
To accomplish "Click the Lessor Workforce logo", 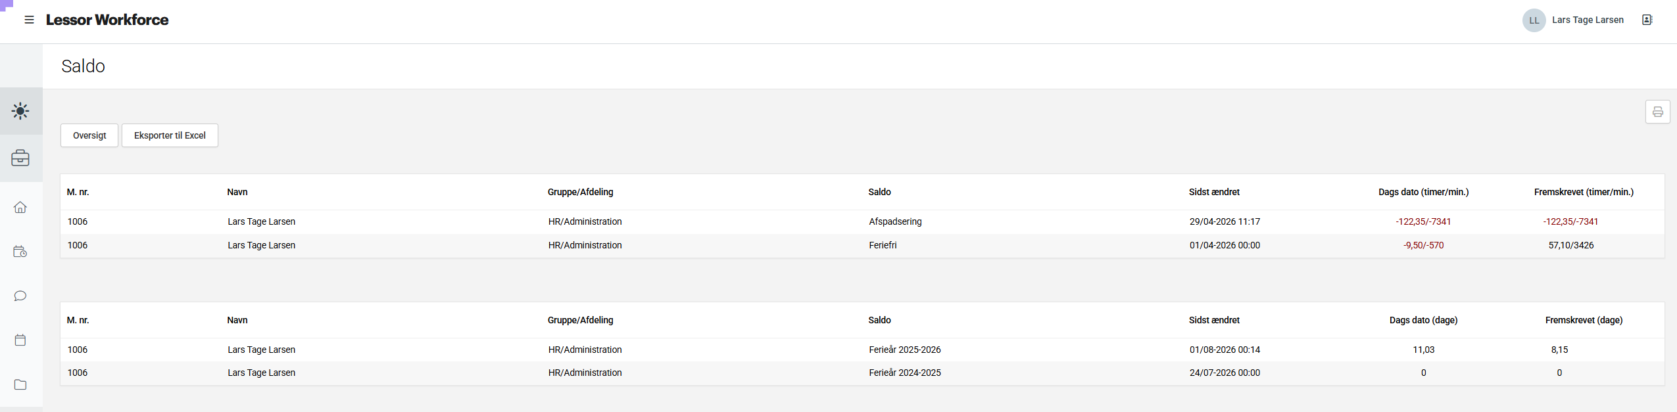I will pyautogui.click(x=107, y=20).
